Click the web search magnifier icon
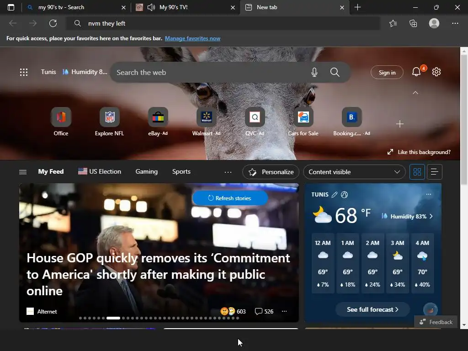 pos(335,72)
